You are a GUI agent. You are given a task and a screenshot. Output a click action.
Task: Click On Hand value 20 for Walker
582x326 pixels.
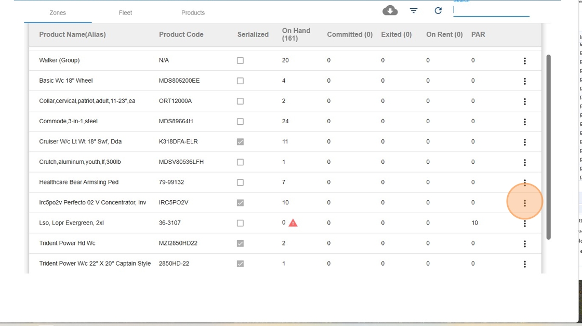(285, 60)
